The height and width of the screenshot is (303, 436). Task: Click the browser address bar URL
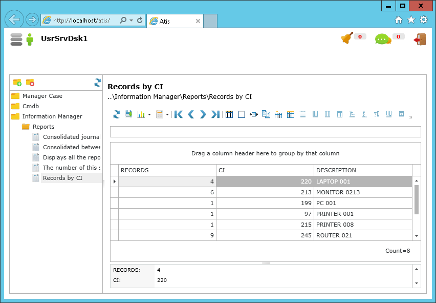click(x=81, y=21)
